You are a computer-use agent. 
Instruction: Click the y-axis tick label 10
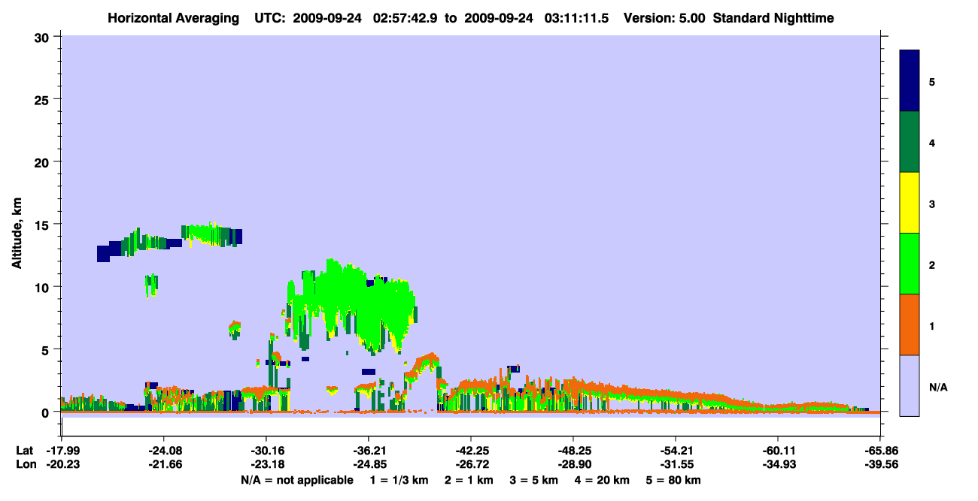coord(44,287)
